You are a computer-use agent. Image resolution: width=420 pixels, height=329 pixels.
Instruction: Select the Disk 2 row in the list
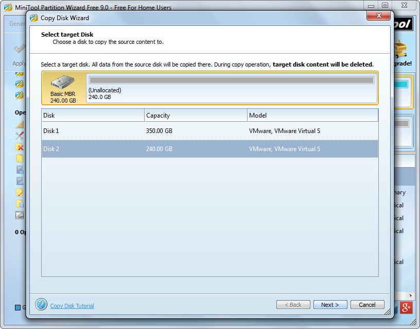click(x=209, y=149)
